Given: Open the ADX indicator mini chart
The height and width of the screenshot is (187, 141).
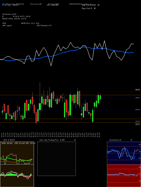Looking at the screenshot, I should coord(17,153).
